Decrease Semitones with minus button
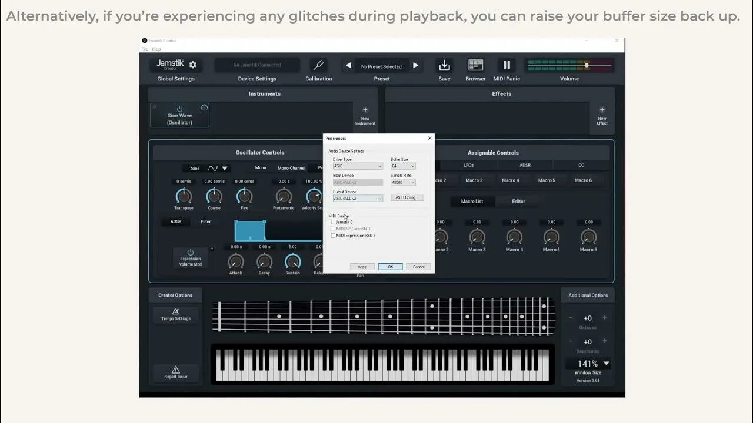 click(570, 341)
